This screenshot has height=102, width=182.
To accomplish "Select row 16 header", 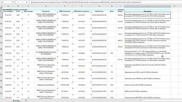I will click(x=1, y=34).
